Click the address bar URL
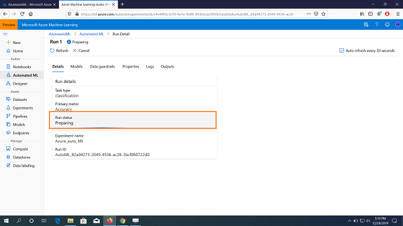403x226 pixels. point(188,14)
